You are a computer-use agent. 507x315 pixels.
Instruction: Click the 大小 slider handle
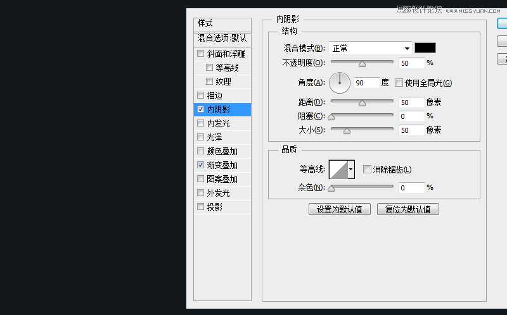coord(347,130)
